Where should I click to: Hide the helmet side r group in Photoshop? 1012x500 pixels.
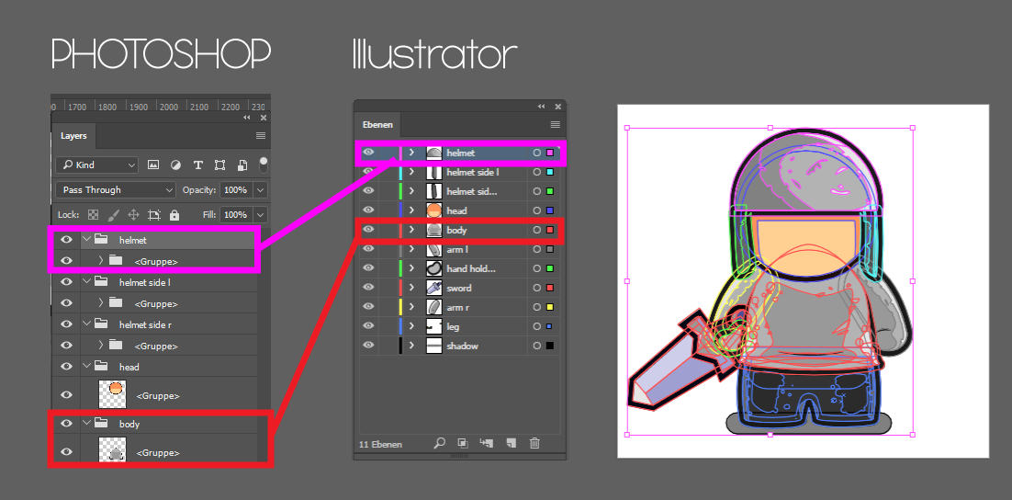point(66,324)
